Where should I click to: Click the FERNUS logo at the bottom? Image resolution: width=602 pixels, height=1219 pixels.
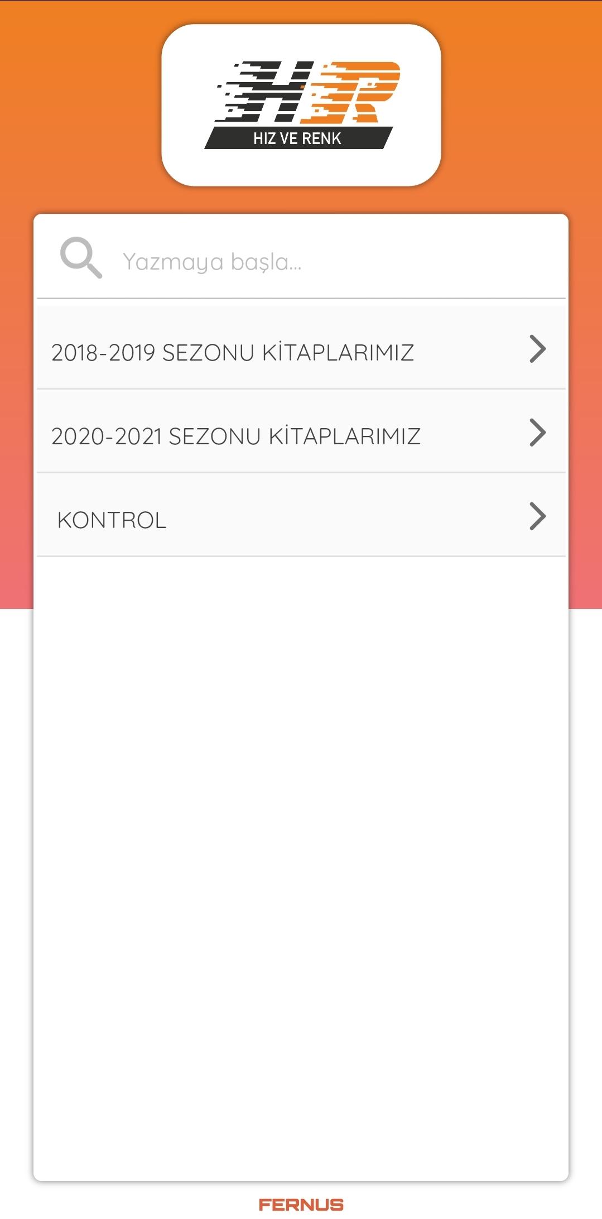[301, 1204]
